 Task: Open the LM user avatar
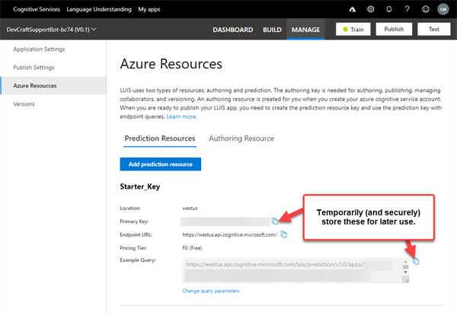coord(443,9)
